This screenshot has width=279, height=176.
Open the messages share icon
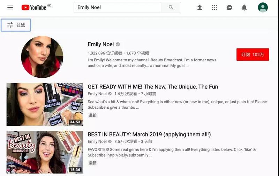point(229,7)
